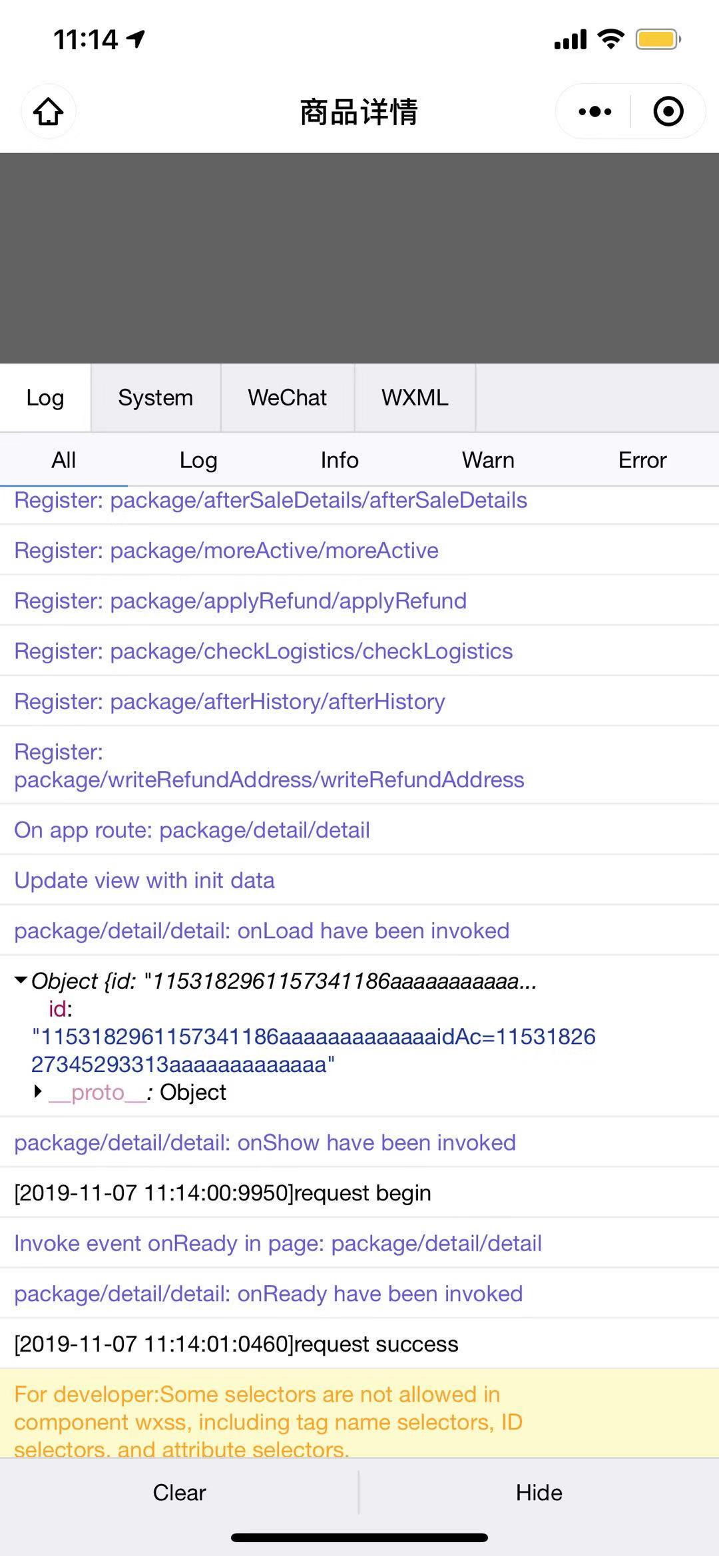Tap the gray product image area
Screen dimensions: 719x1556
tap(359, 258)
